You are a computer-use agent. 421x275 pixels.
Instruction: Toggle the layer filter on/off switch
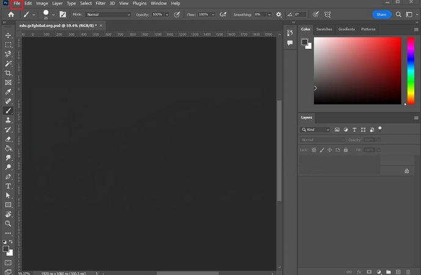point(380,128)
